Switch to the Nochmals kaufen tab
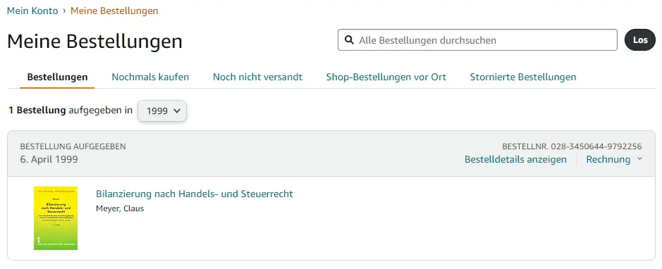Image resolution: width=662 pixels, height=269 pixels. (150, 77)
